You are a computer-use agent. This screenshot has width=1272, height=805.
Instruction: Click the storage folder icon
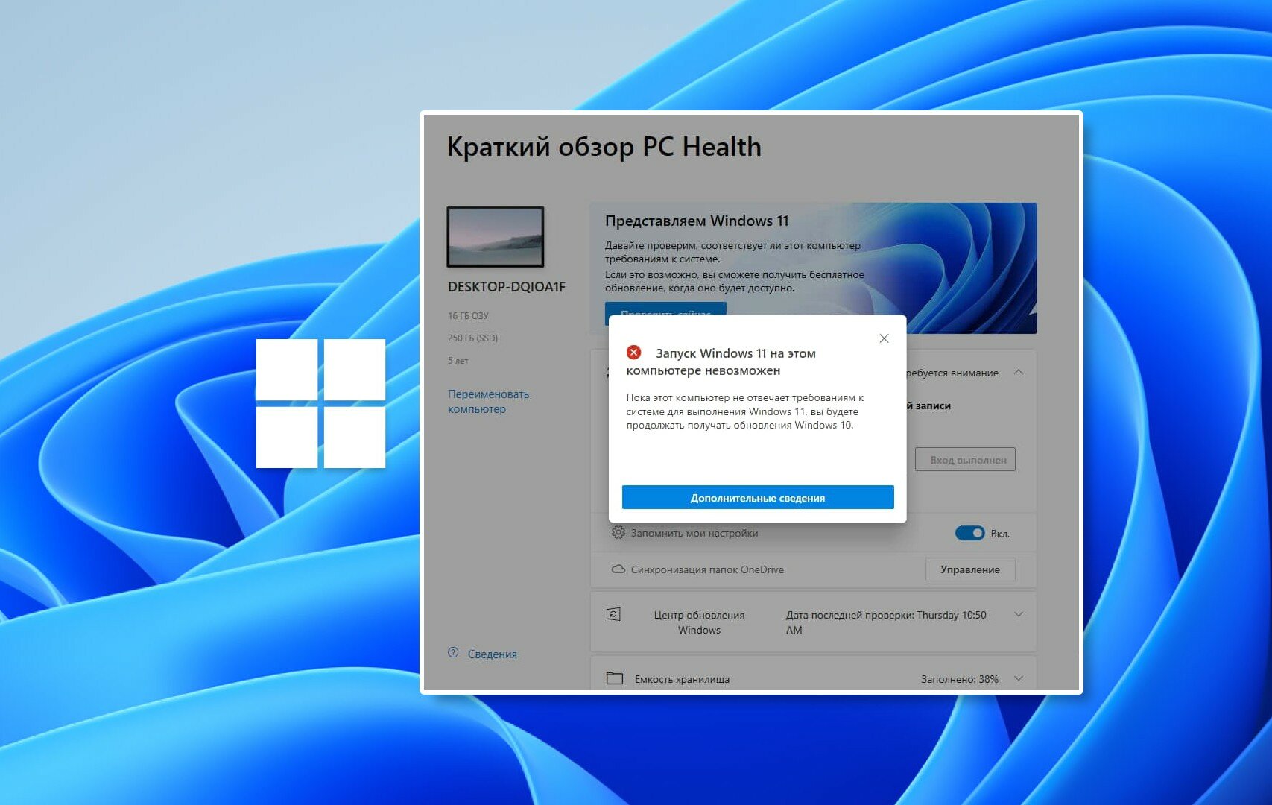pyautogui.click(x=615, y=678)
